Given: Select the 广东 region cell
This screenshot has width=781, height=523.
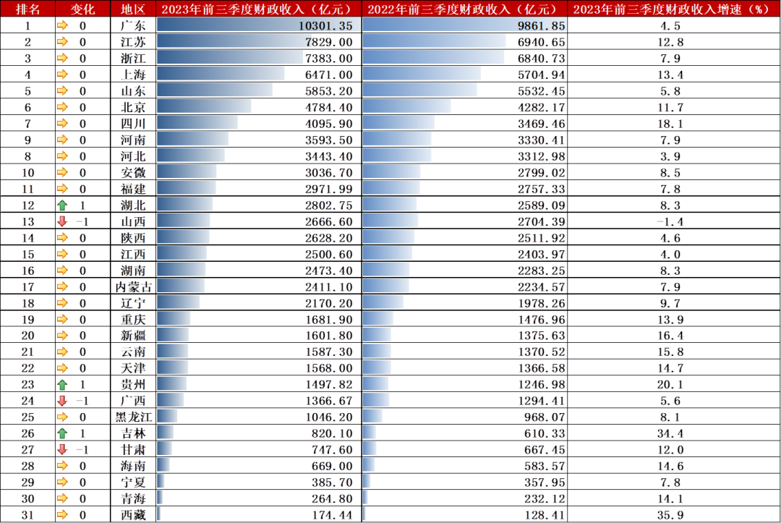Looking at the screenshot, I should point(133,25).
